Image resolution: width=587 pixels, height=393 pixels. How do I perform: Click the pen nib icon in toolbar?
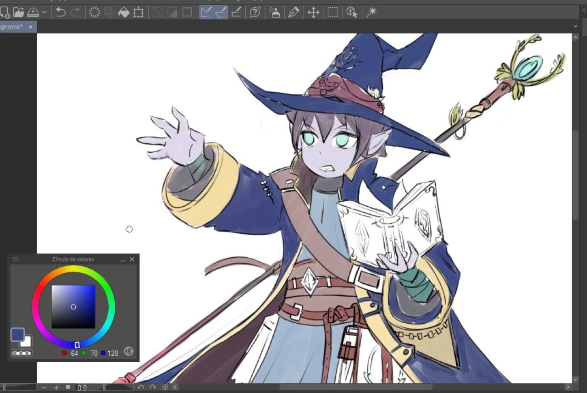293,12
